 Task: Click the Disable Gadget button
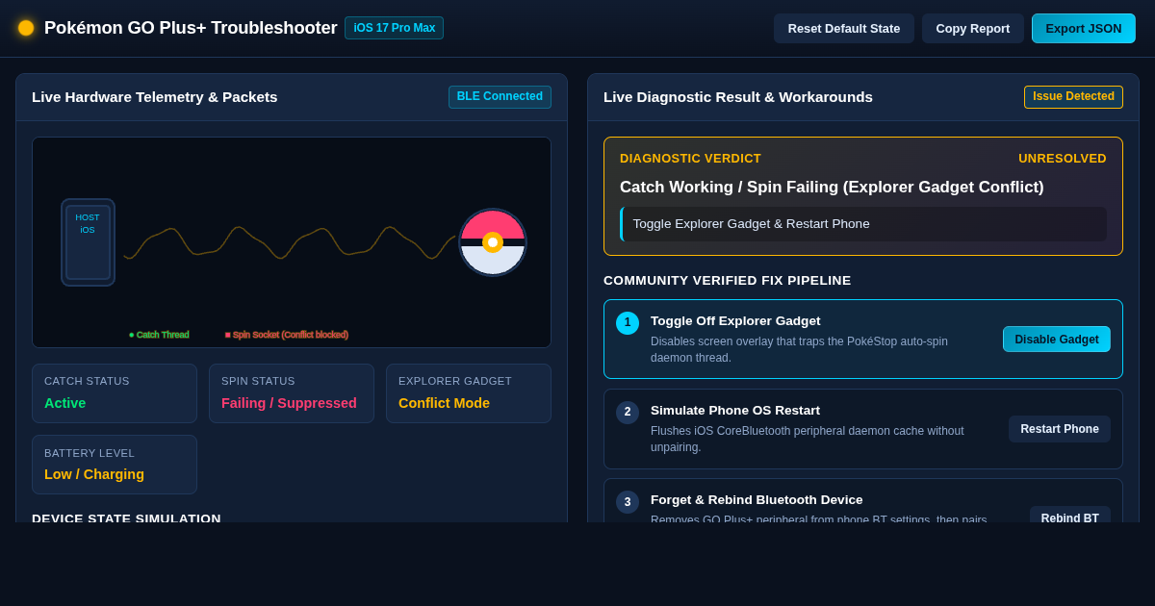click(x=1057, y=339)
